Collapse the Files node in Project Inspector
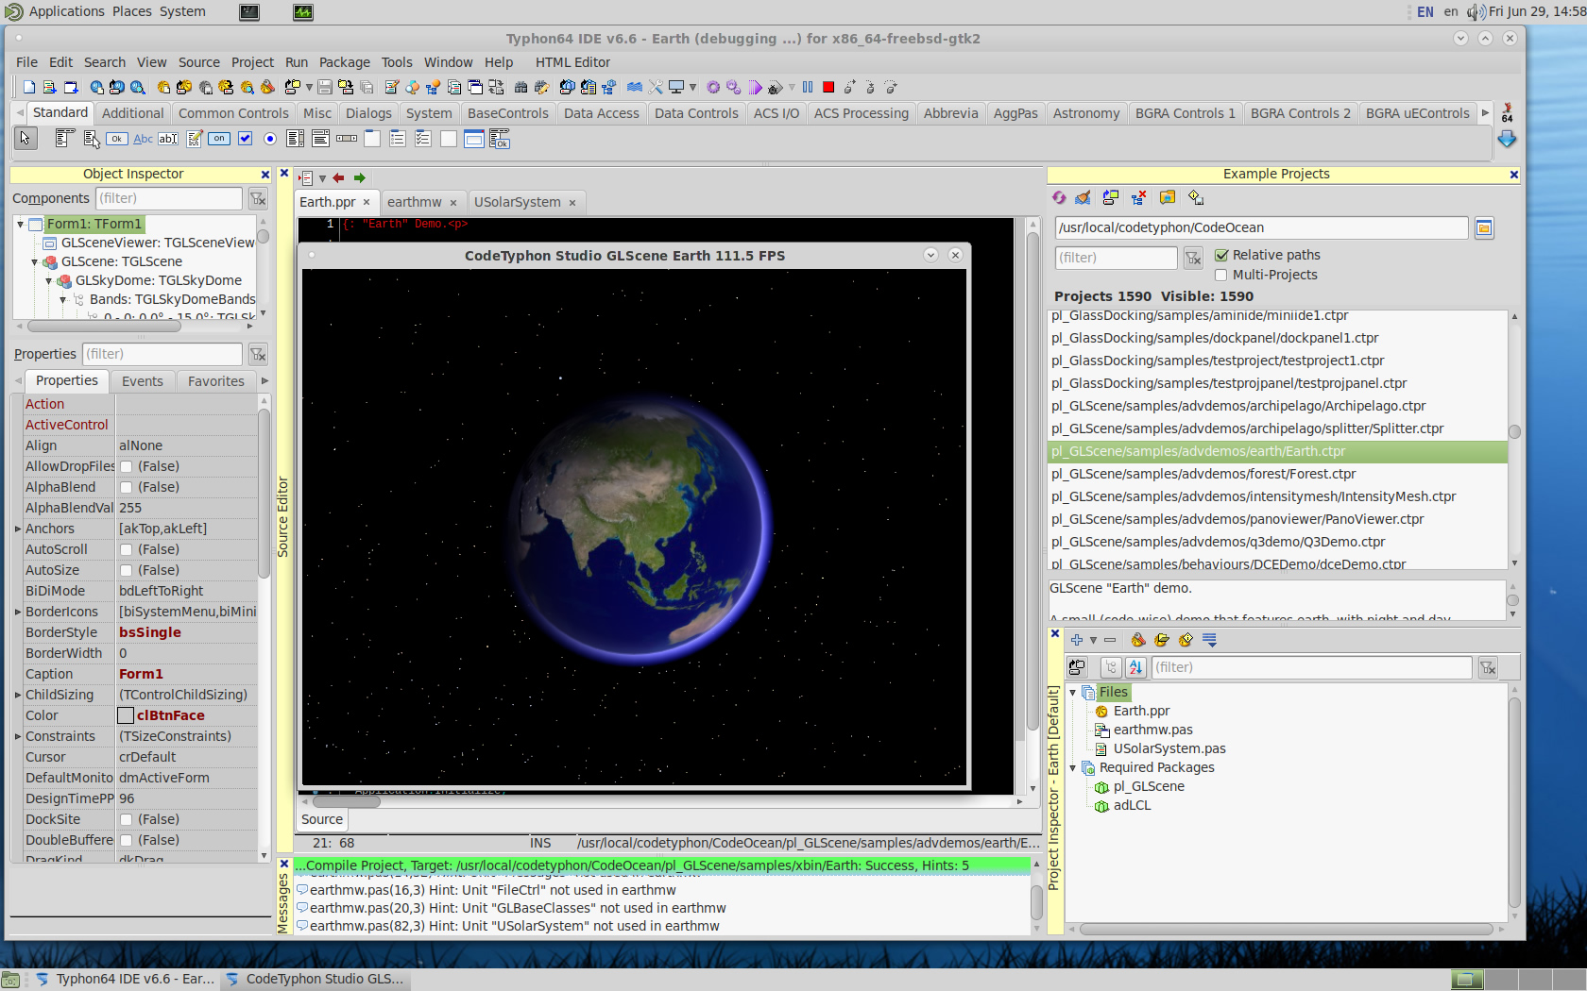 coord(1073,692)
